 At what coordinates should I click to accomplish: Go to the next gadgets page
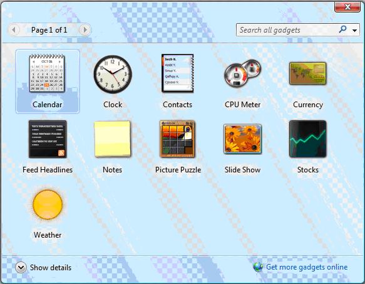tap(85, 30)
